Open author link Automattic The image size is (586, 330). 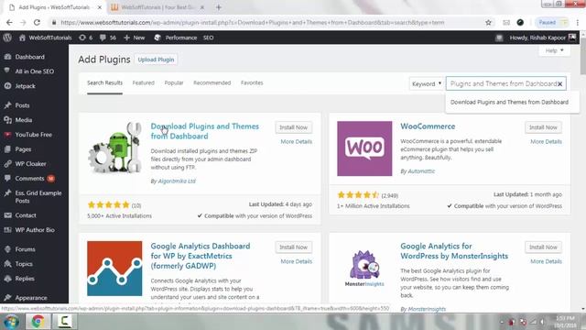(x=421, y=171)
